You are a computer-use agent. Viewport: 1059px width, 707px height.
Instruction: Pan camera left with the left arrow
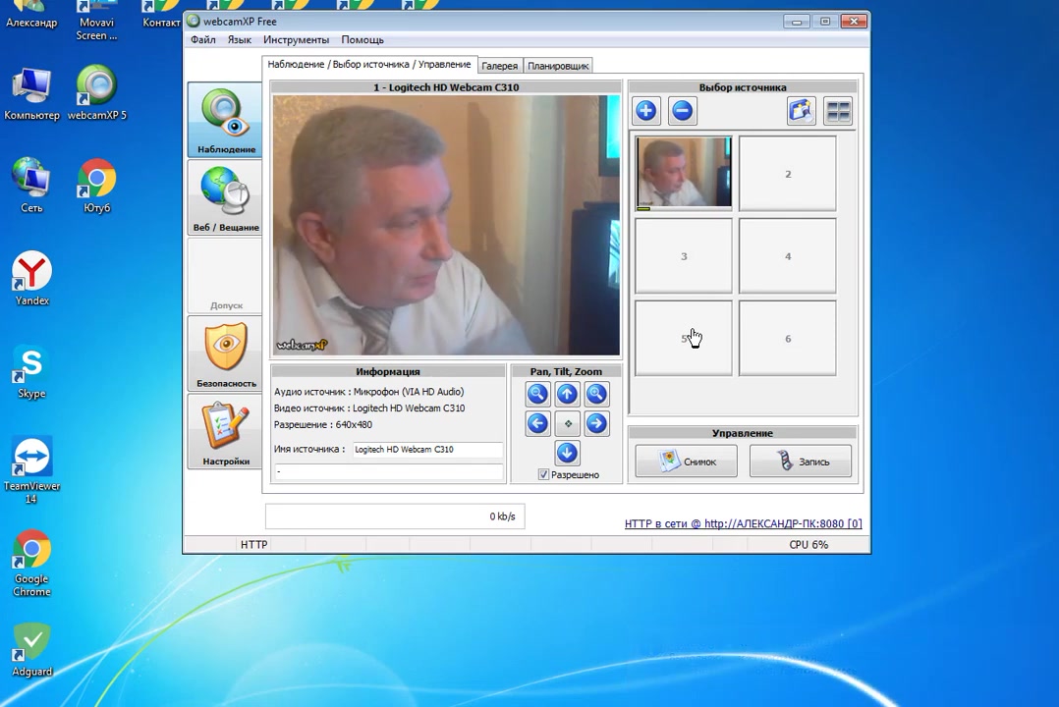(537, 423)
